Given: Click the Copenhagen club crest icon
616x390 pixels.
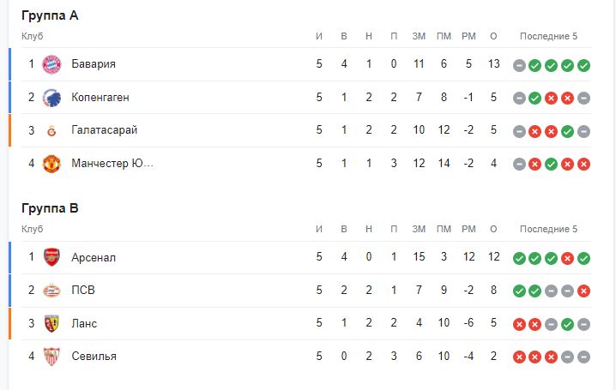Looking at the screenshot, I should point(51,97).
